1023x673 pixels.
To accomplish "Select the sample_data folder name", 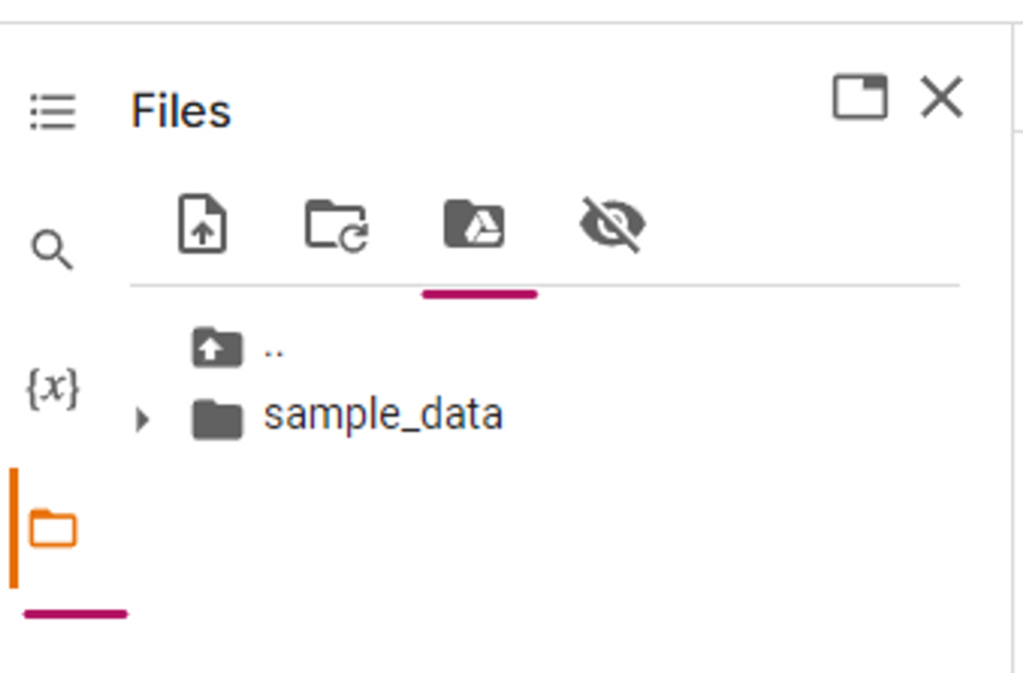I will point(383,414).
